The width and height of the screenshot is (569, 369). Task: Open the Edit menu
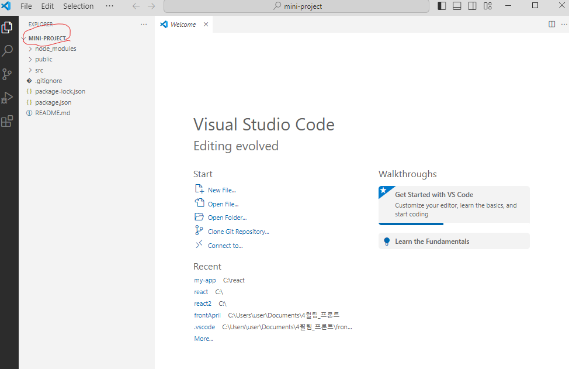47,6
